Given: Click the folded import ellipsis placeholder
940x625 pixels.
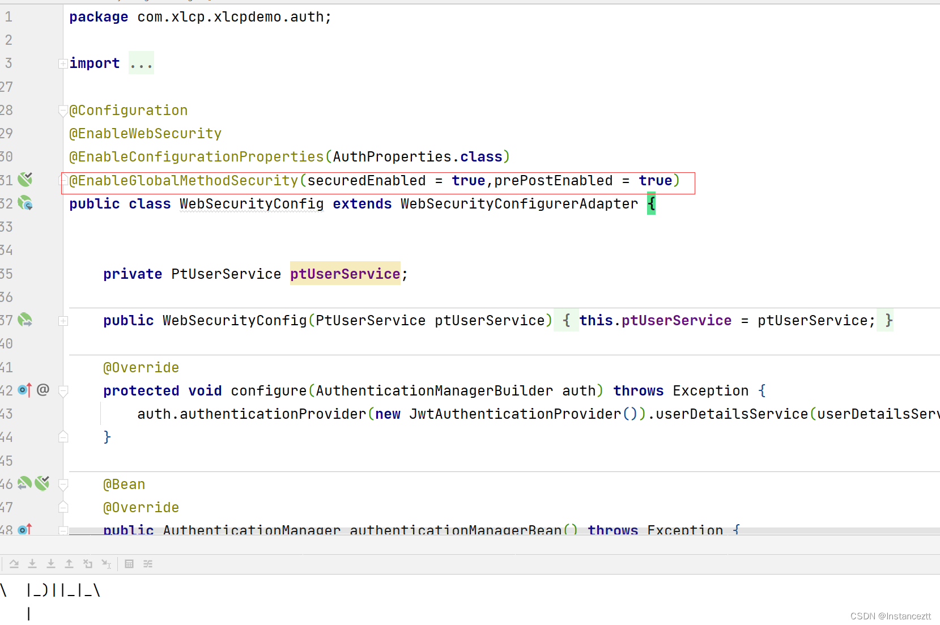Looking at the screenshot, I should click(141, 63).
